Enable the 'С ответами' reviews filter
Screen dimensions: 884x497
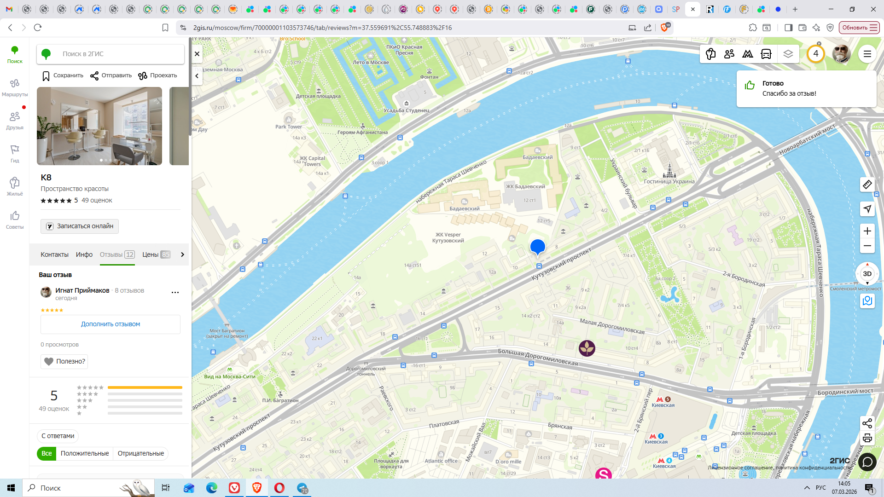coord(58,436)
